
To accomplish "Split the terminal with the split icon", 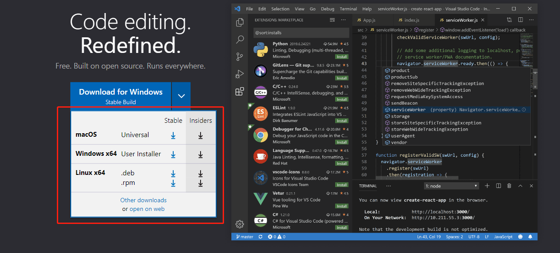I will pos(498,186).
